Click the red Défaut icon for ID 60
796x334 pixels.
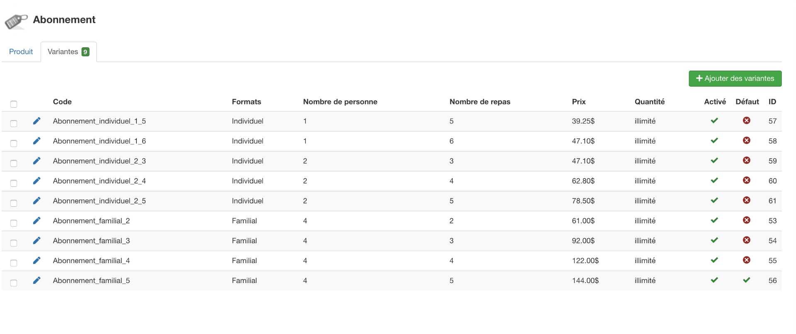point(747,180)
